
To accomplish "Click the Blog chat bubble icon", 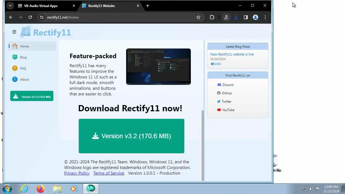I will 15,57.
